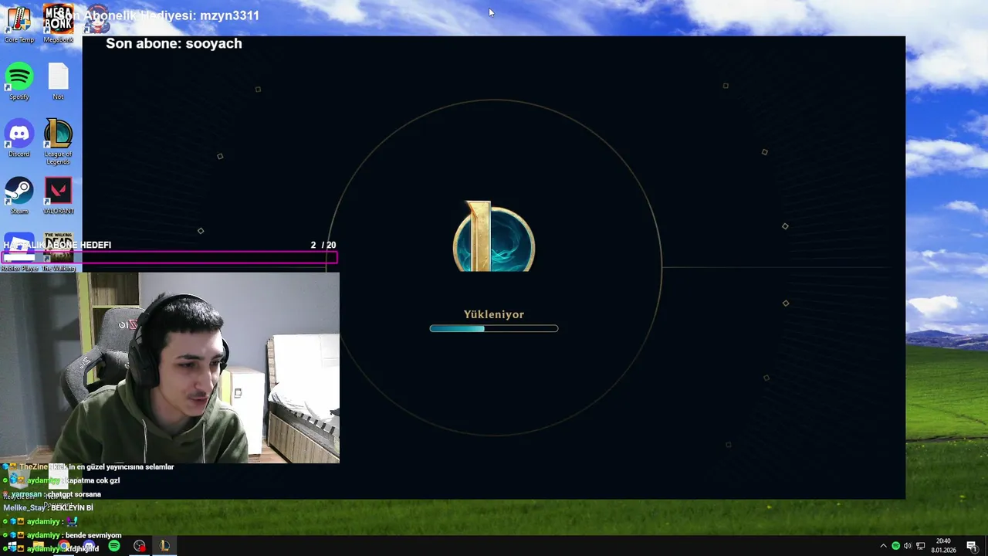Click the Spotify icon in the taskbar
This screenshot has height=556, width=988.
point(114,546)
